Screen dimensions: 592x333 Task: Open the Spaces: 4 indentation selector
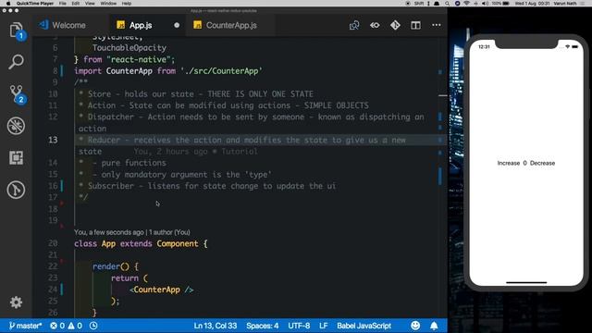263,326
